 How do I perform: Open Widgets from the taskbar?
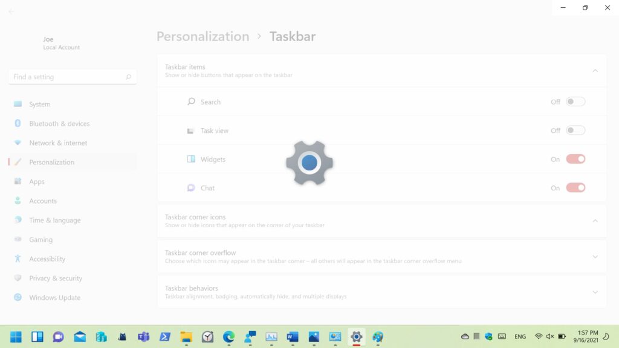37,337
